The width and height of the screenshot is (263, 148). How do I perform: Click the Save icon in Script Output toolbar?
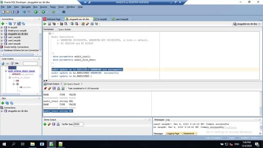coord(54,88)
